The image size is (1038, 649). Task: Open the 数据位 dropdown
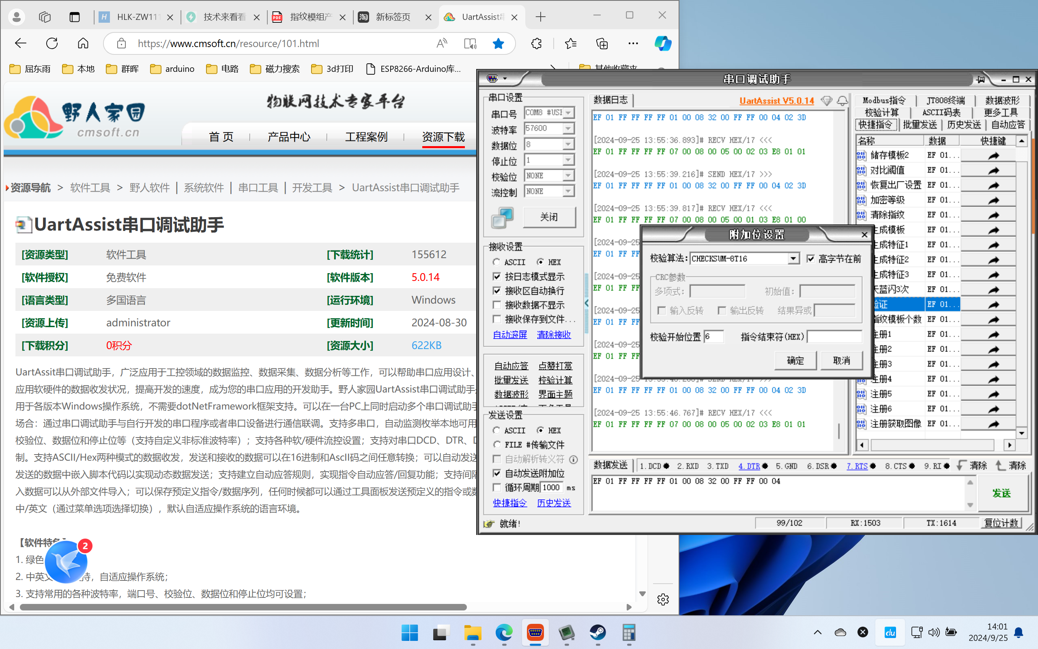[x=568, y=144]
